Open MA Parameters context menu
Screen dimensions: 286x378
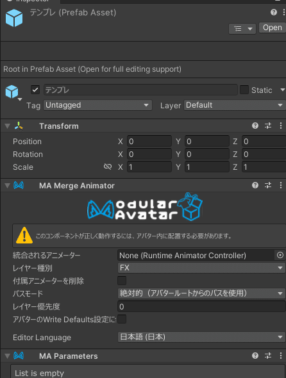[281, 356]
